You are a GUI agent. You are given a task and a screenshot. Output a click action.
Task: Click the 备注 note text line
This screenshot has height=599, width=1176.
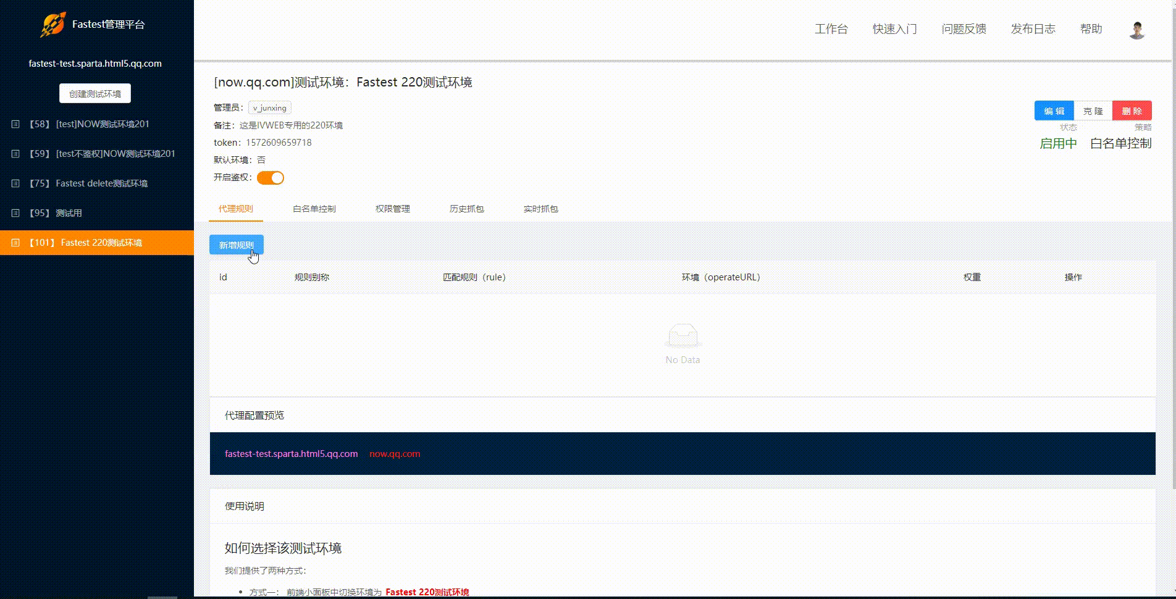point(278,125)
